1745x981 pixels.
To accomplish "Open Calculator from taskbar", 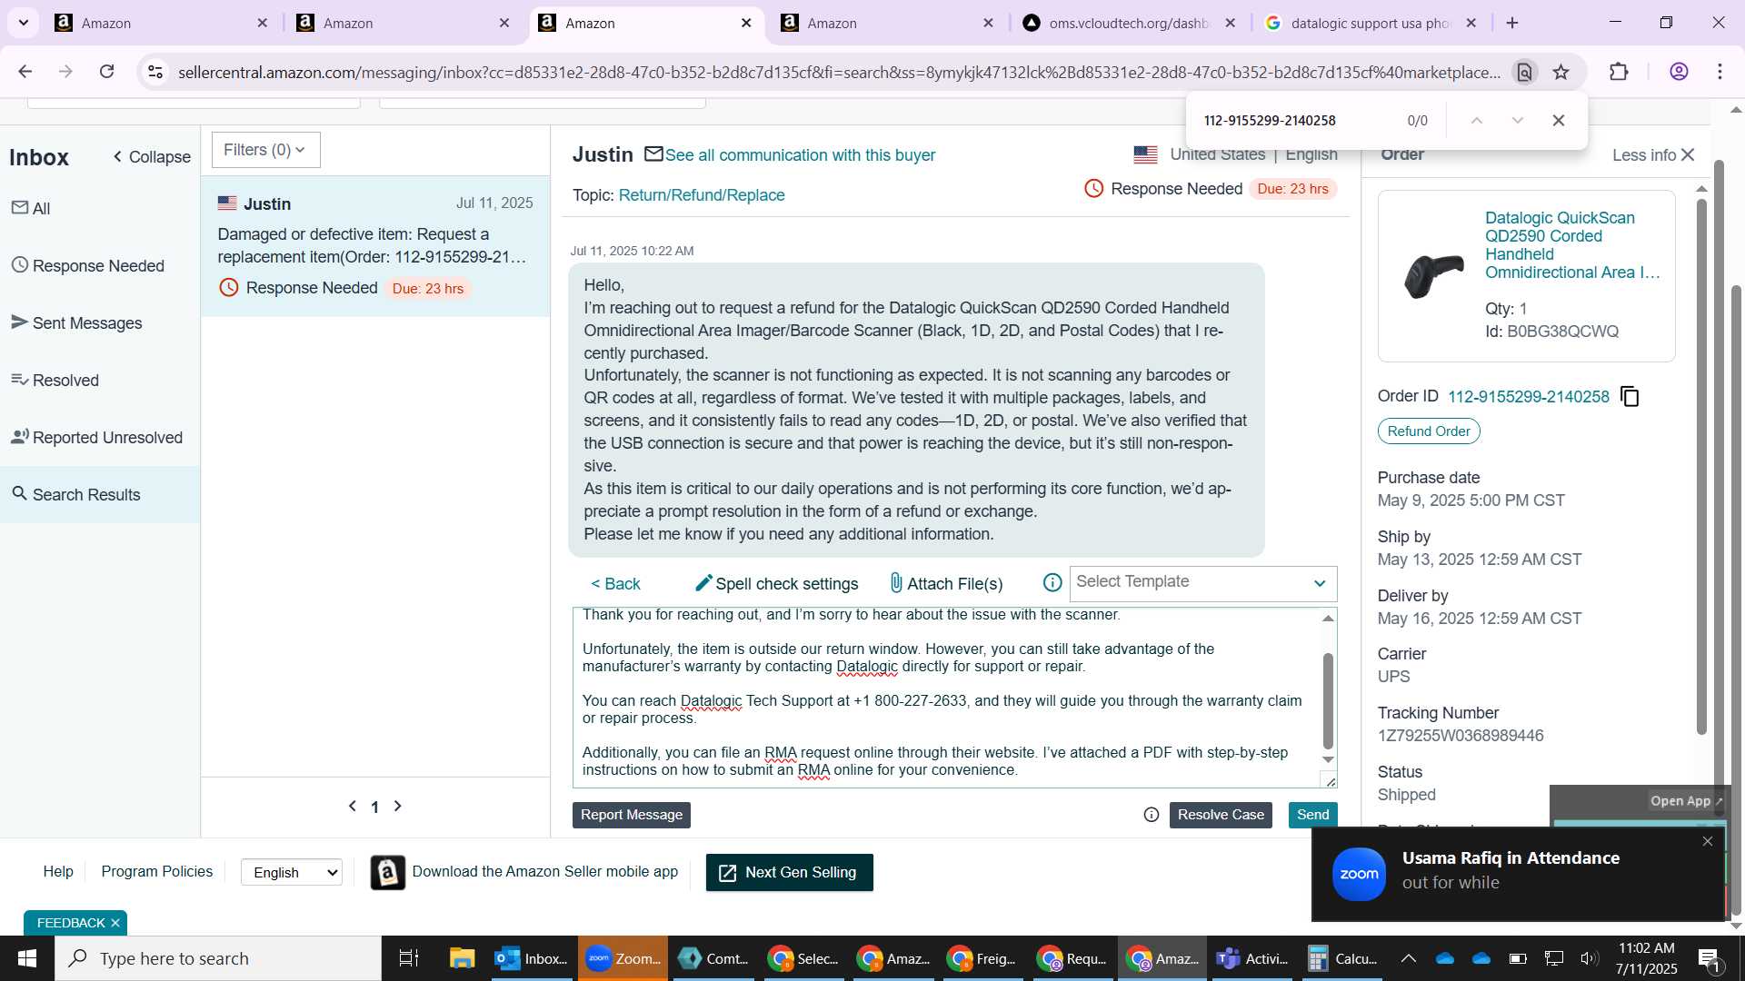I will tap(1342, 958).
